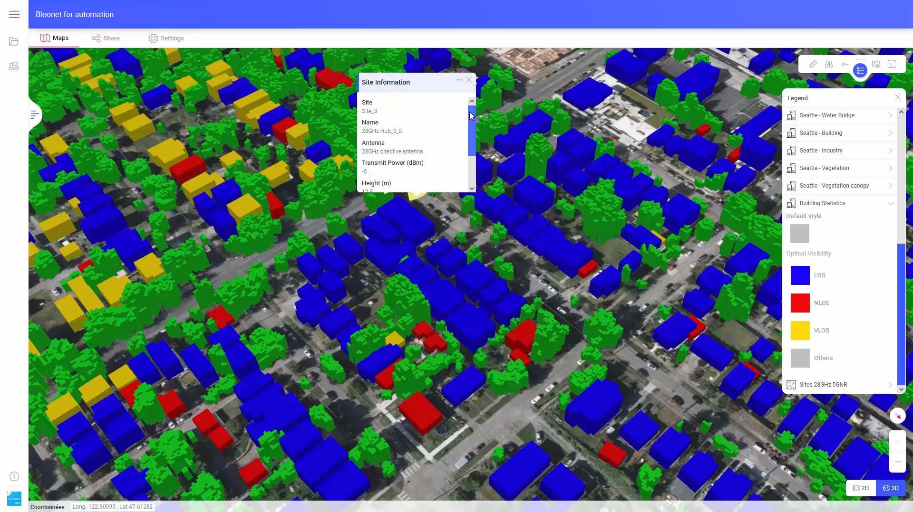Click the Legend panel scrollbar down arrow

tap(901, 389)
